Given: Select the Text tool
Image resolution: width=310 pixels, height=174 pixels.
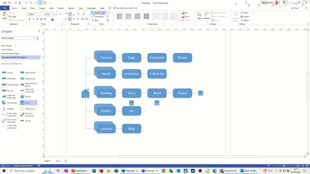Looking at the screenshot, I should click(95, 20).
